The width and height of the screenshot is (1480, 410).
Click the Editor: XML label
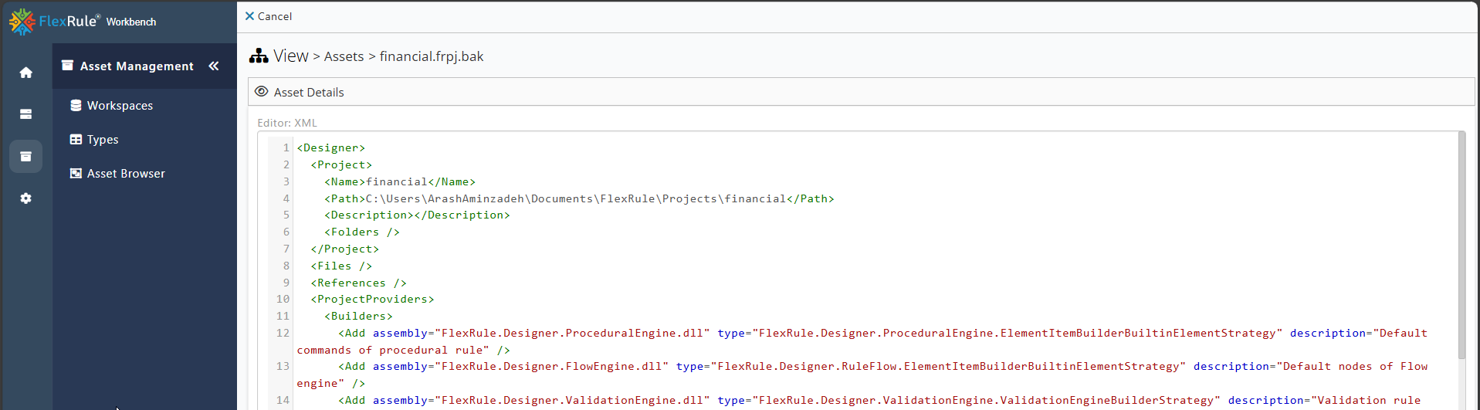tap(287, 123)
